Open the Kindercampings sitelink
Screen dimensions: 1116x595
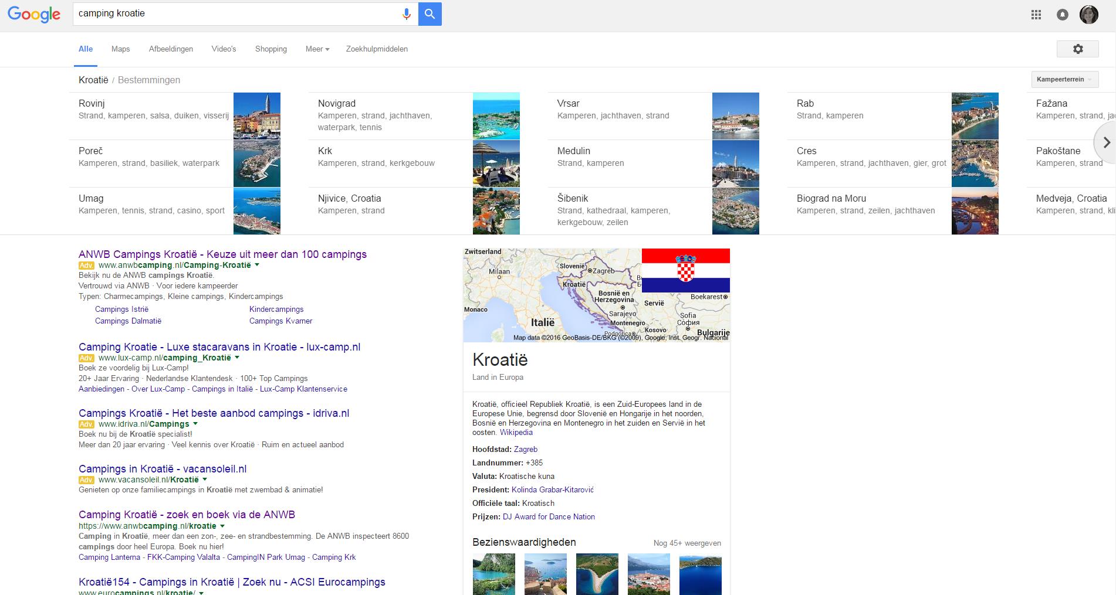276,310
